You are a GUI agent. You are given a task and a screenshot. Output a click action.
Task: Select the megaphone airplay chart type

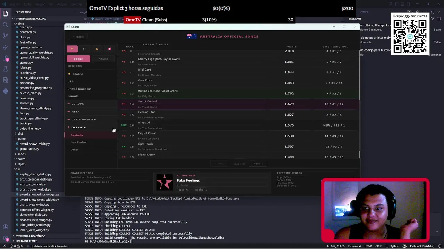coord(109,49)
